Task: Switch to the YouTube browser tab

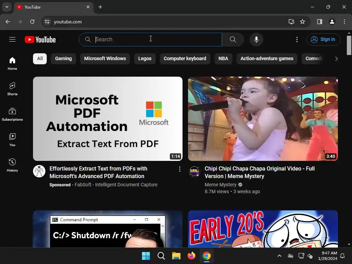Action: 54,7
